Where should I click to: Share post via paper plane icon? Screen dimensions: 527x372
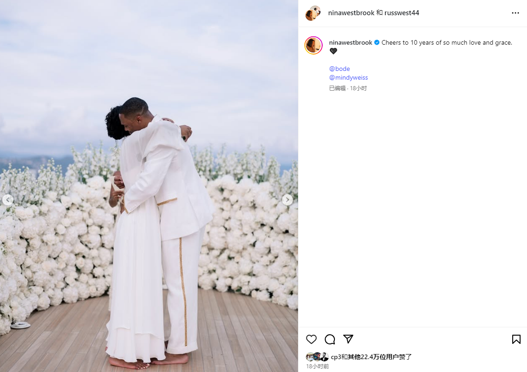(348, 339)
